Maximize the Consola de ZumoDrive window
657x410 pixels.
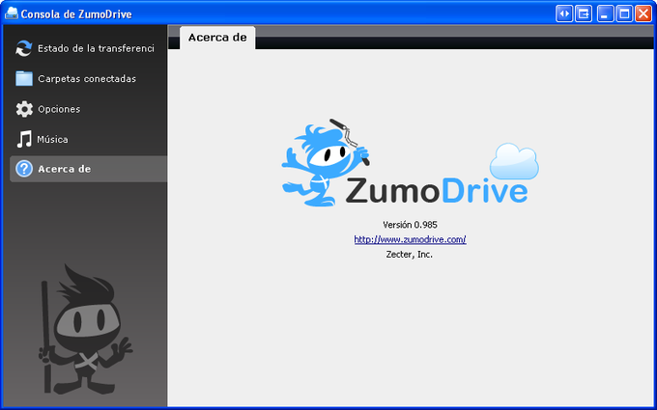tap(624, 14)
